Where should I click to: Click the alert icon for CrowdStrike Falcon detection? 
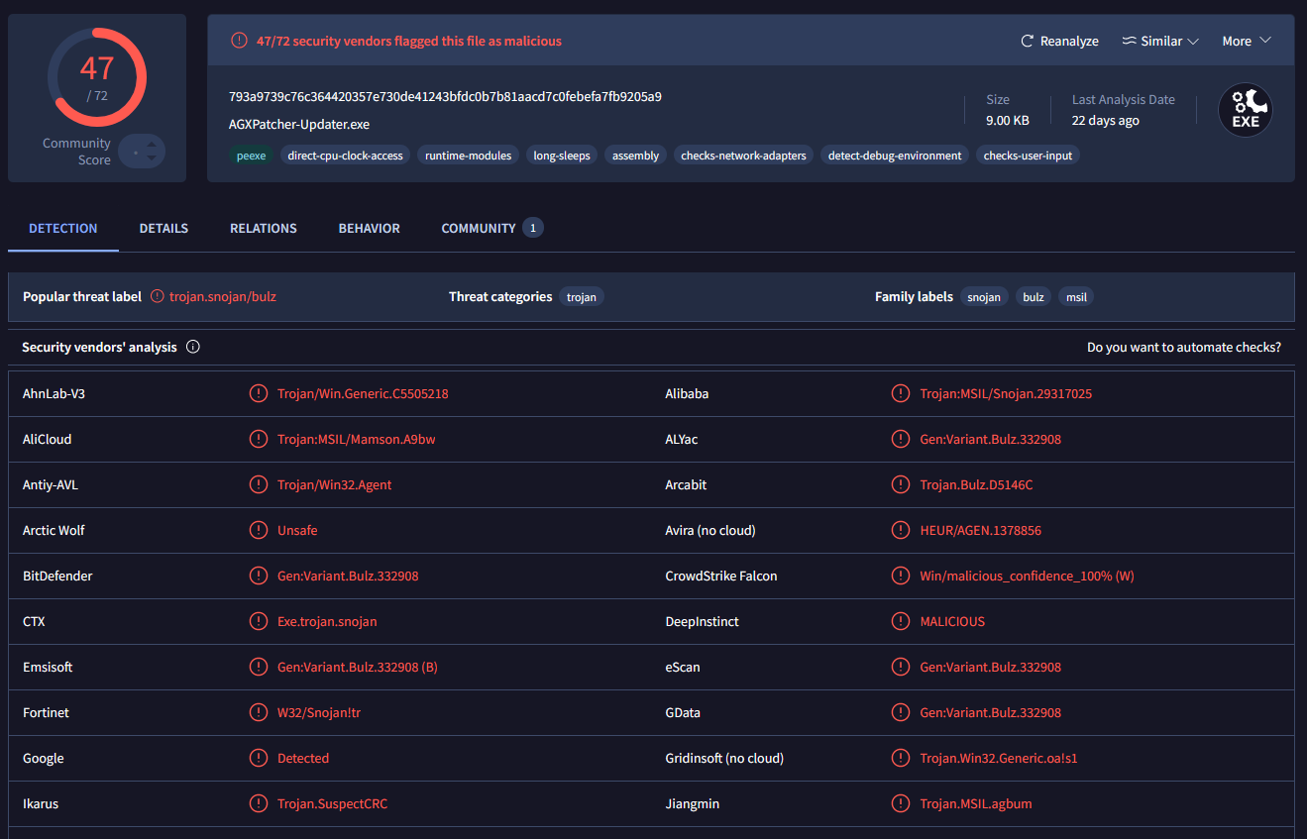pos(901,576)
